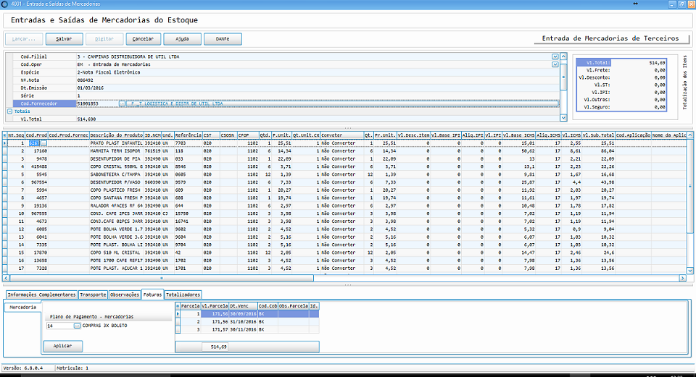This screenshot has height=377, width=696.
Task: Select the SABONETEIRA C/TAMPA row
Action: (x=344, y=174)
